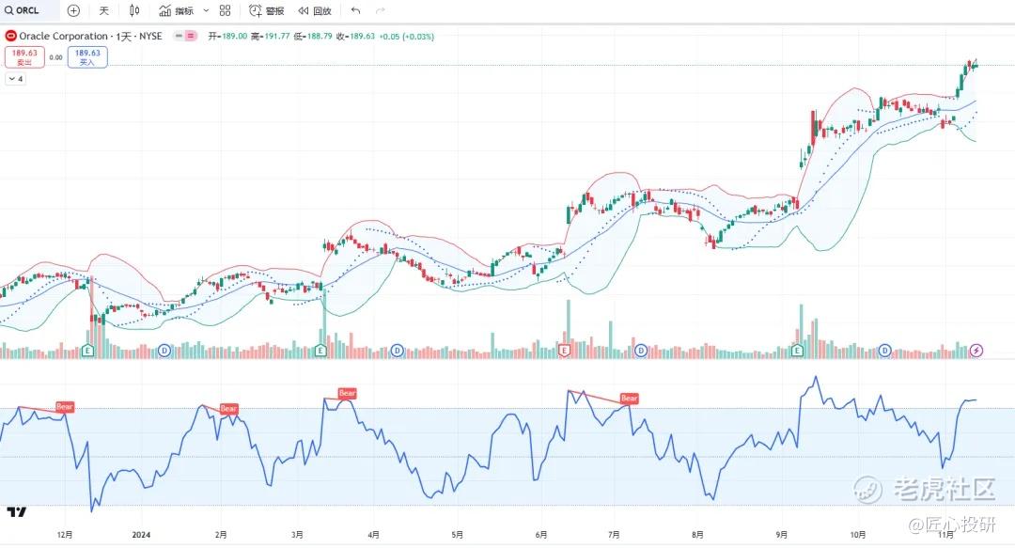Image resolution: width=1015 pixels, height=548 pixels.
Task: Click the 10月 time axis label
Action: click(858, 535)
